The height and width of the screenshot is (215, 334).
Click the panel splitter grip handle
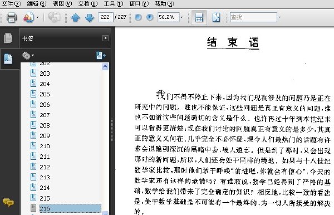pyautogui.click(x=112, y=130)
